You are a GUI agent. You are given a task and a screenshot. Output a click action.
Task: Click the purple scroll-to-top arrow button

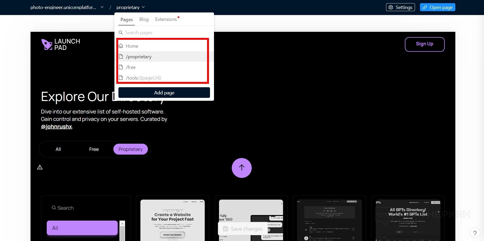pyautogui.click(x=242, y=168)
